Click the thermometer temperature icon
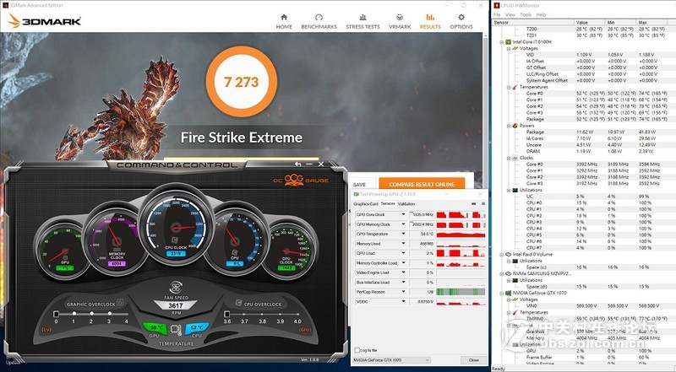The width and height of the screenshot is (676, 372). point(176,330)
